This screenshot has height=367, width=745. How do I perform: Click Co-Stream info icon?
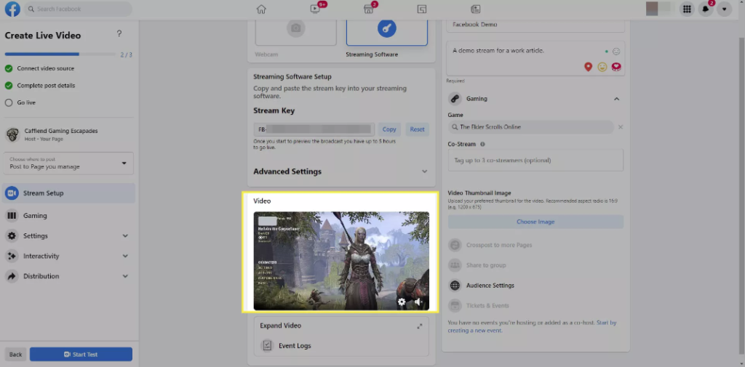[482, 145]
